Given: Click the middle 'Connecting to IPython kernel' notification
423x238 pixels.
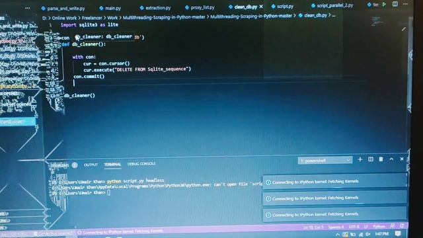Looking at the screenshot, I should pyautogui.click(x=334, y=198).
